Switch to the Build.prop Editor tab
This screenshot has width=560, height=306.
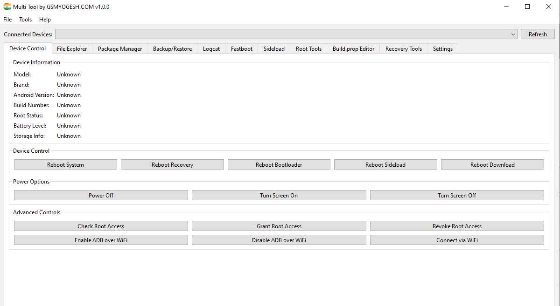click(x=353, y=49)
